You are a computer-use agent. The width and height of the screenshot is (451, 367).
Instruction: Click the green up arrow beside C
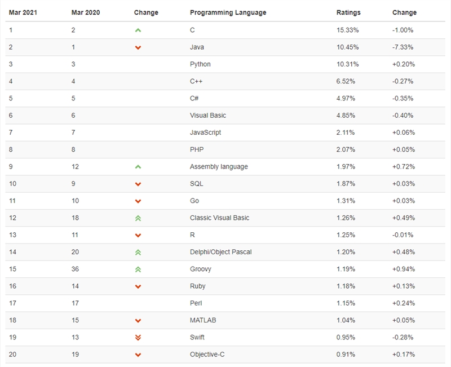click(x=138, y=30)
